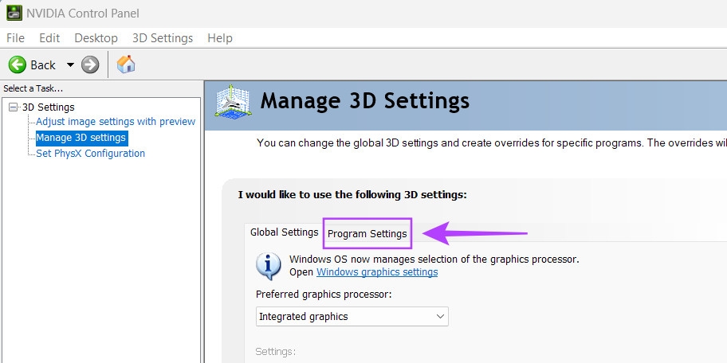This screenshot has height=363, width=727.
Task: Click the 'Preferred graphics processor:' label
Action: point(324,295)
